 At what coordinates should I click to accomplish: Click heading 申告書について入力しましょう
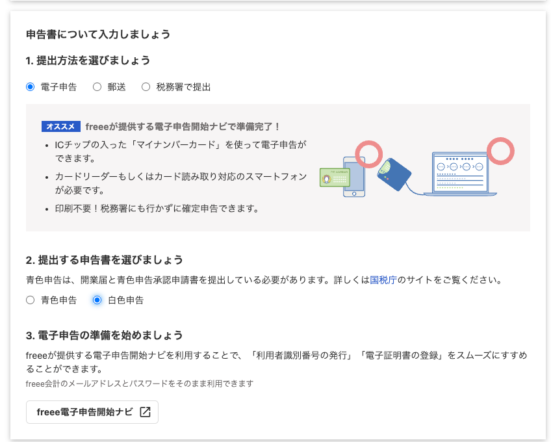(98, 34)
